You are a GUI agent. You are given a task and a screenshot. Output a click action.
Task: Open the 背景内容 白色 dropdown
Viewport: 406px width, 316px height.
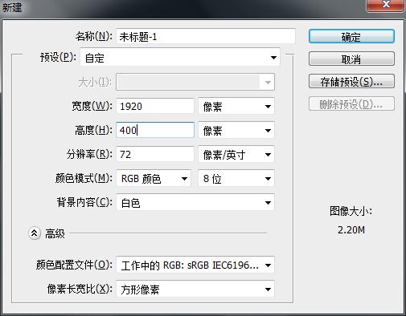click(x=195, y=203)
